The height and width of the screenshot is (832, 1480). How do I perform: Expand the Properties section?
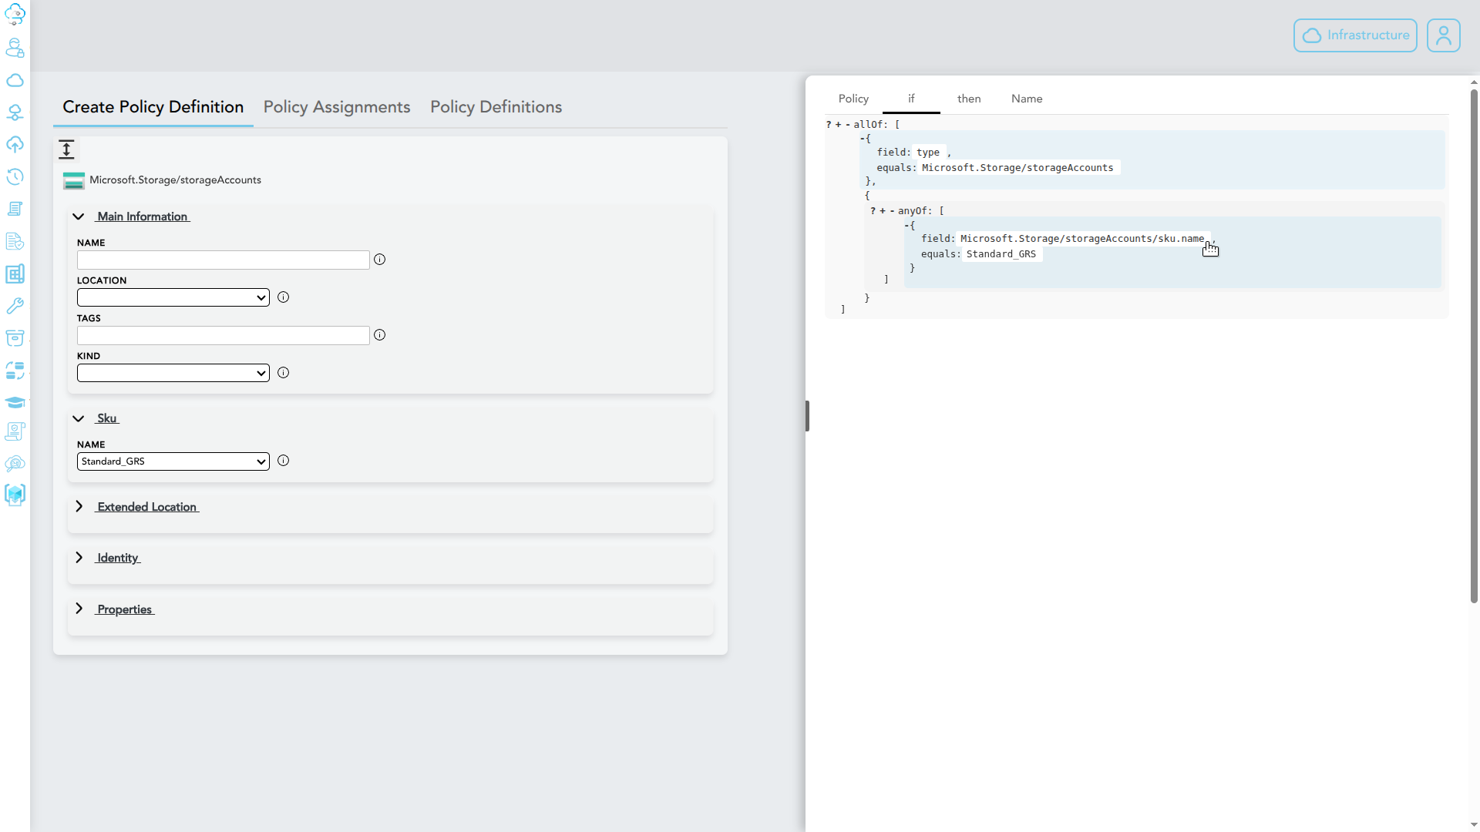(x=79, y=609)
